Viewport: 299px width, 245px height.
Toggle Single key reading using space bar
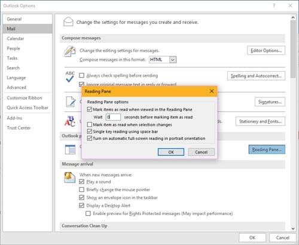90,131
